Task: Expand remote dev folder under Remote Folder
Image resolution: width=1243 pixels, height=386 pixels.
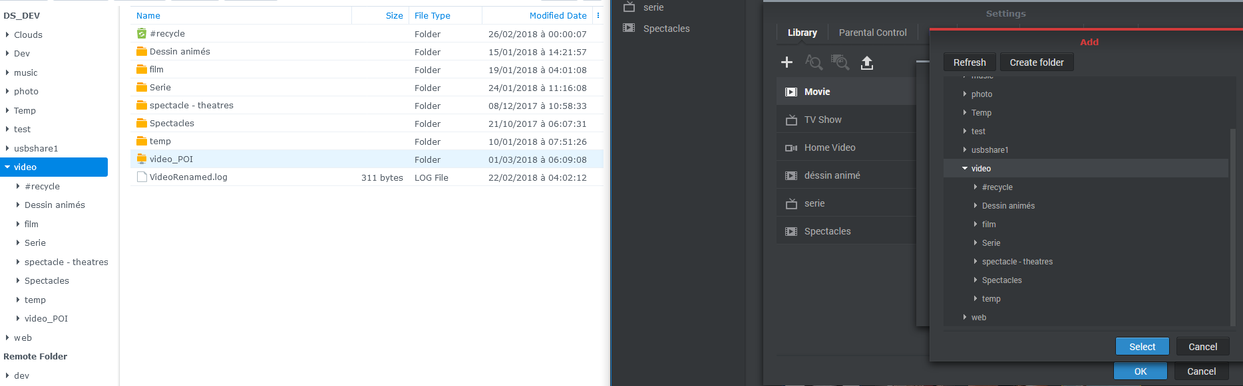Action: point(7,375)
